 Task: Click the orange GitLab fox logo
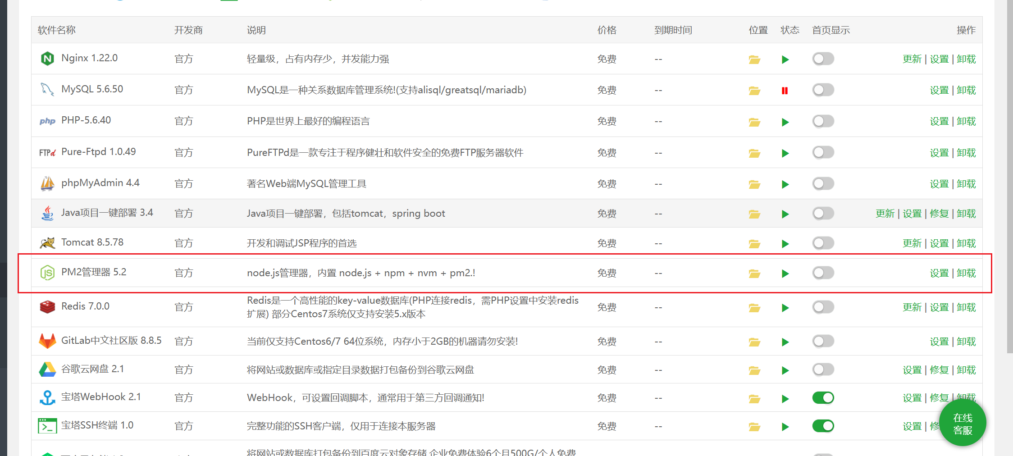click(47, 341)
